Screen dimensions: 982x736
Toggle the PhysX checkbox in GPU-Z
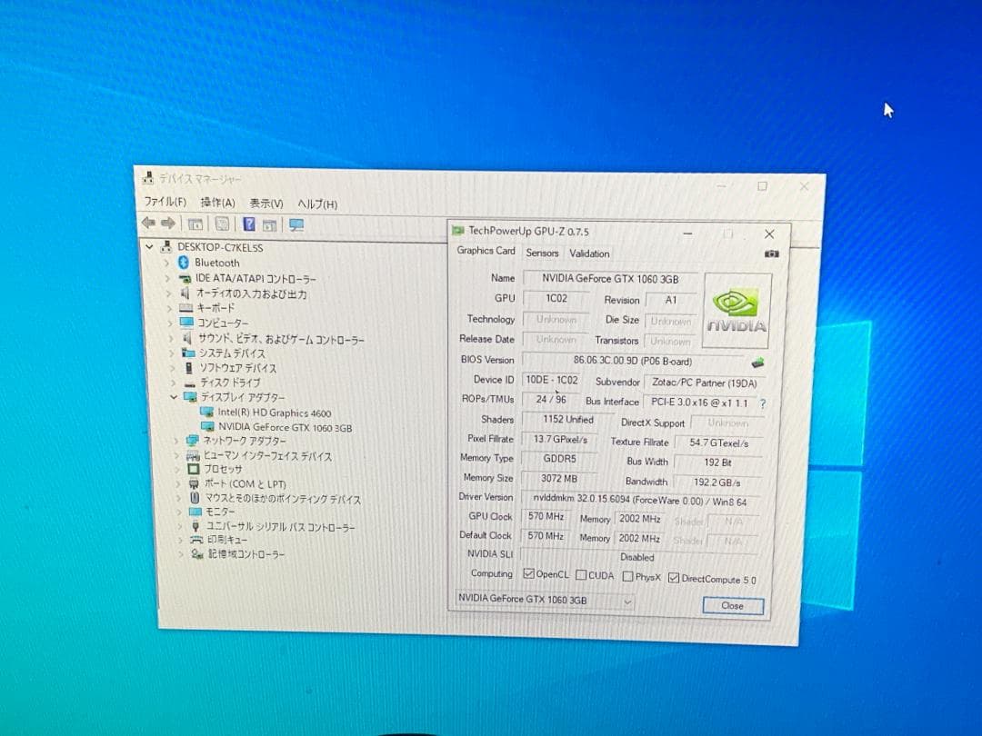pos(627,576)
